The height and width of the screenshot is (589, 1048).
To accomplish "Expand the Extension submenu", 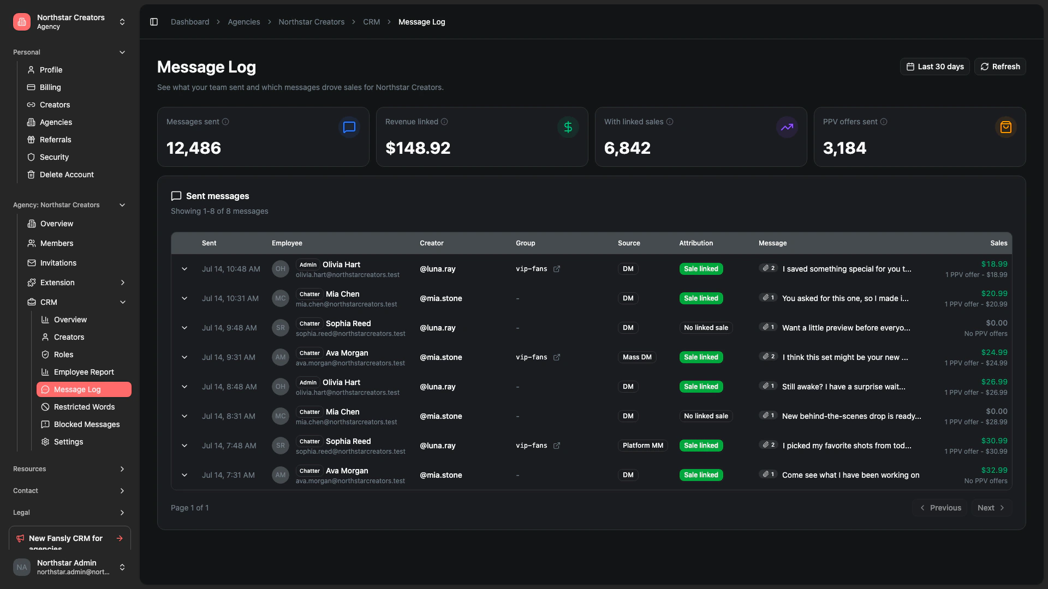I will (x=123, y=283).
